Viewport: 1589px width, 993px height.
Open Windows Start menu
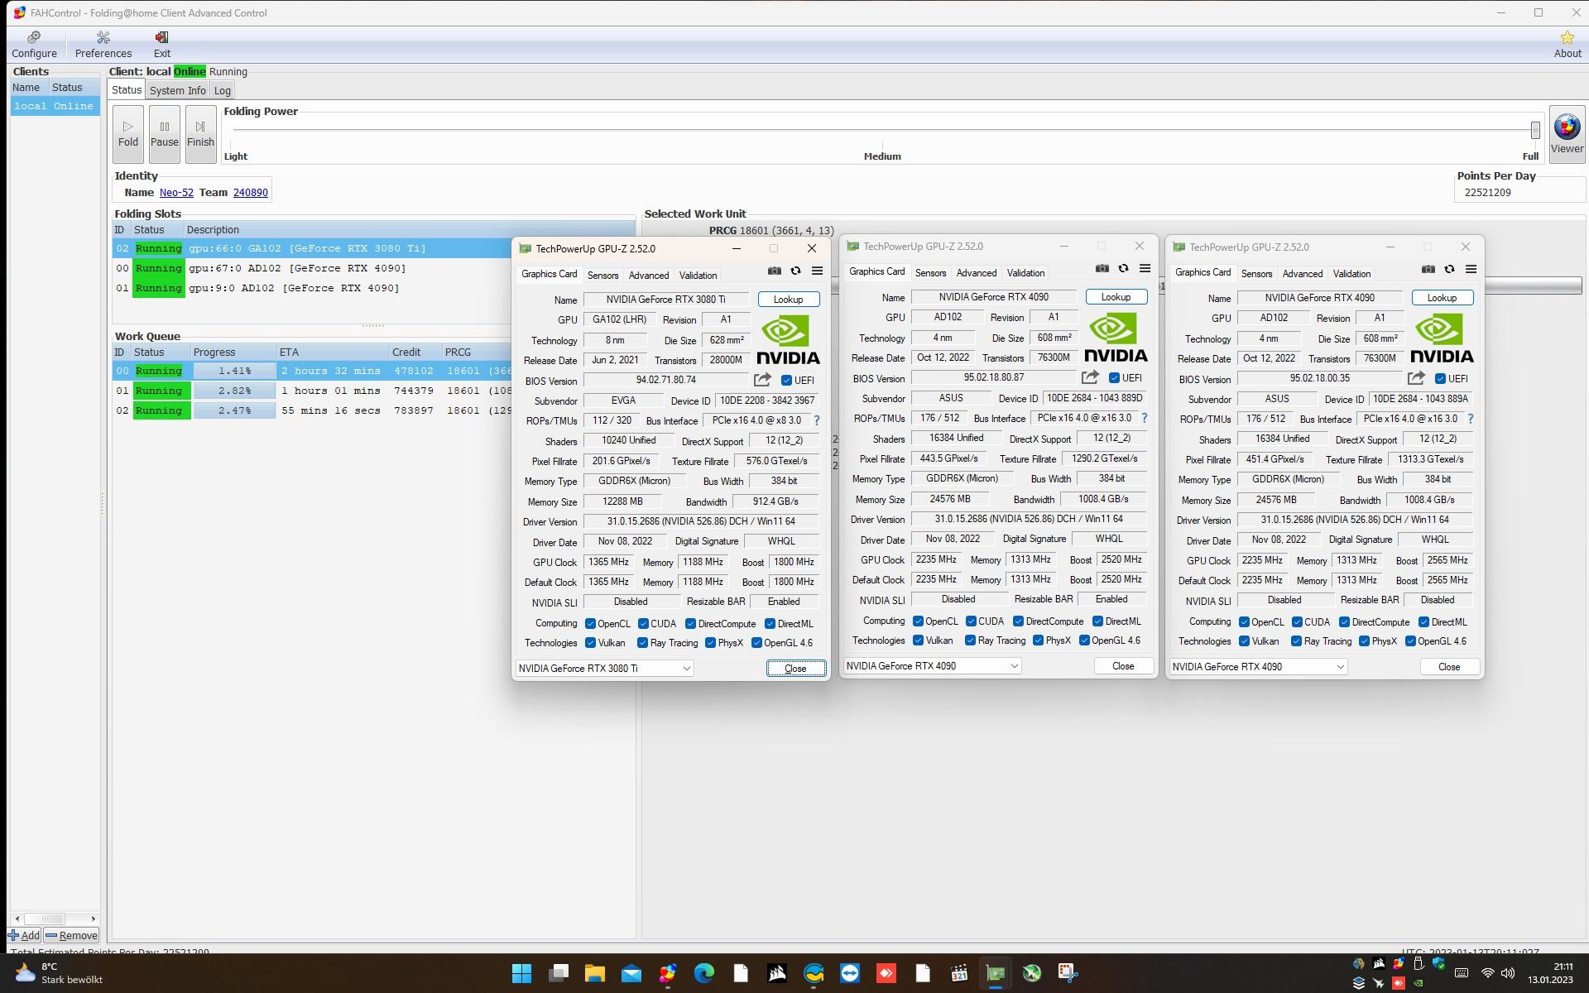pos(521,973)
